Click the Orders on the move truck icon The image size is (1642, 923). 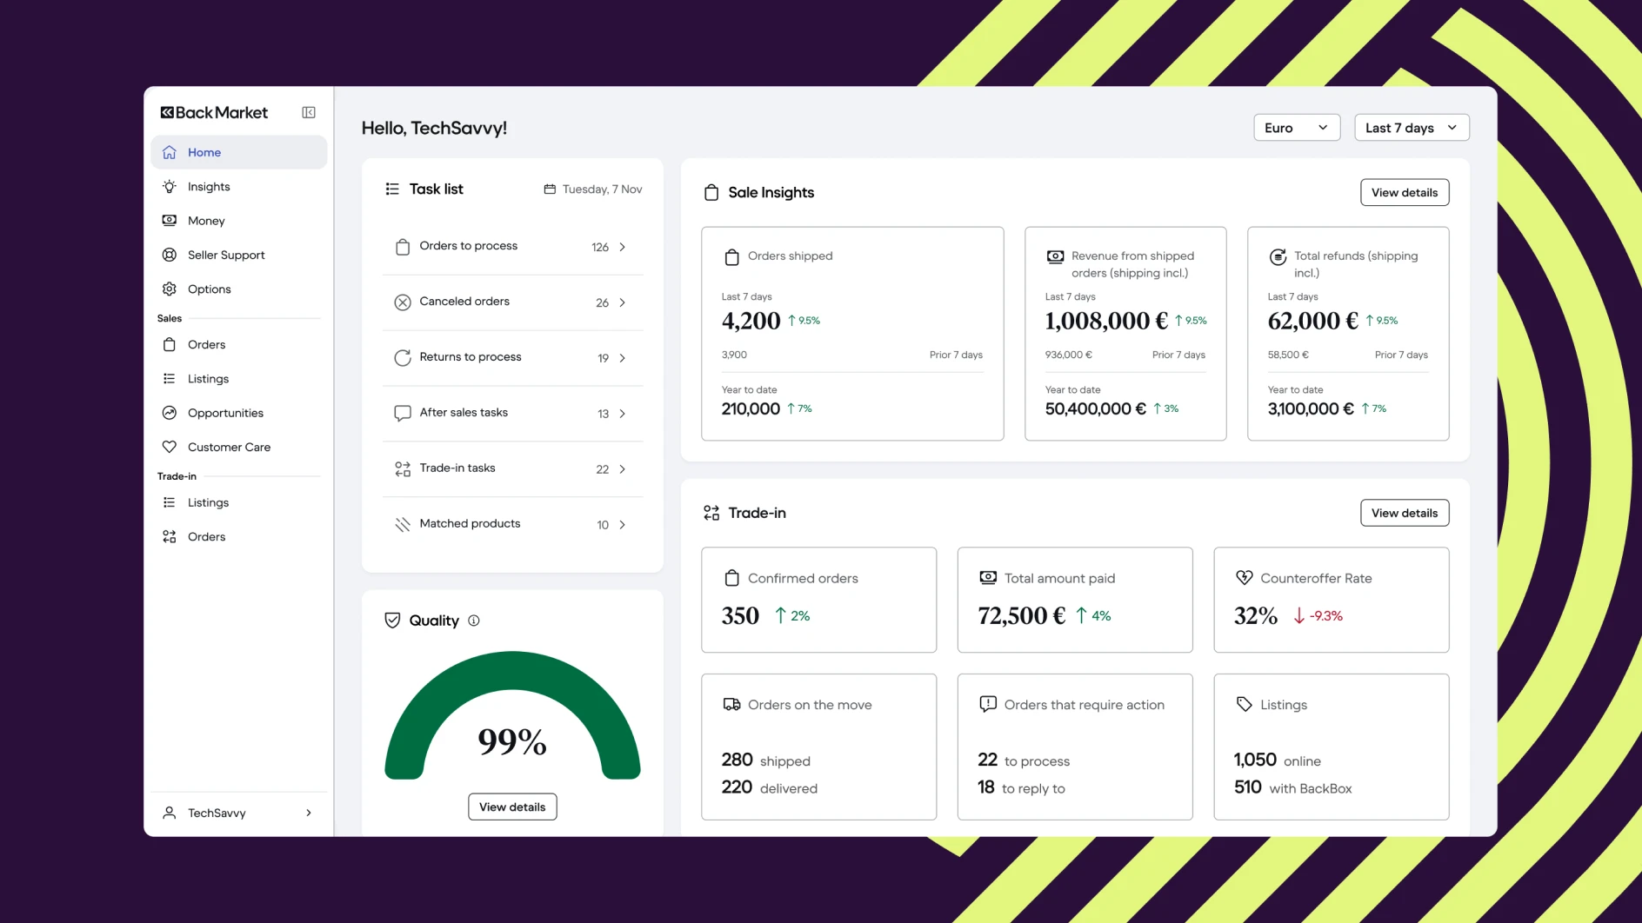coord(732,705)
